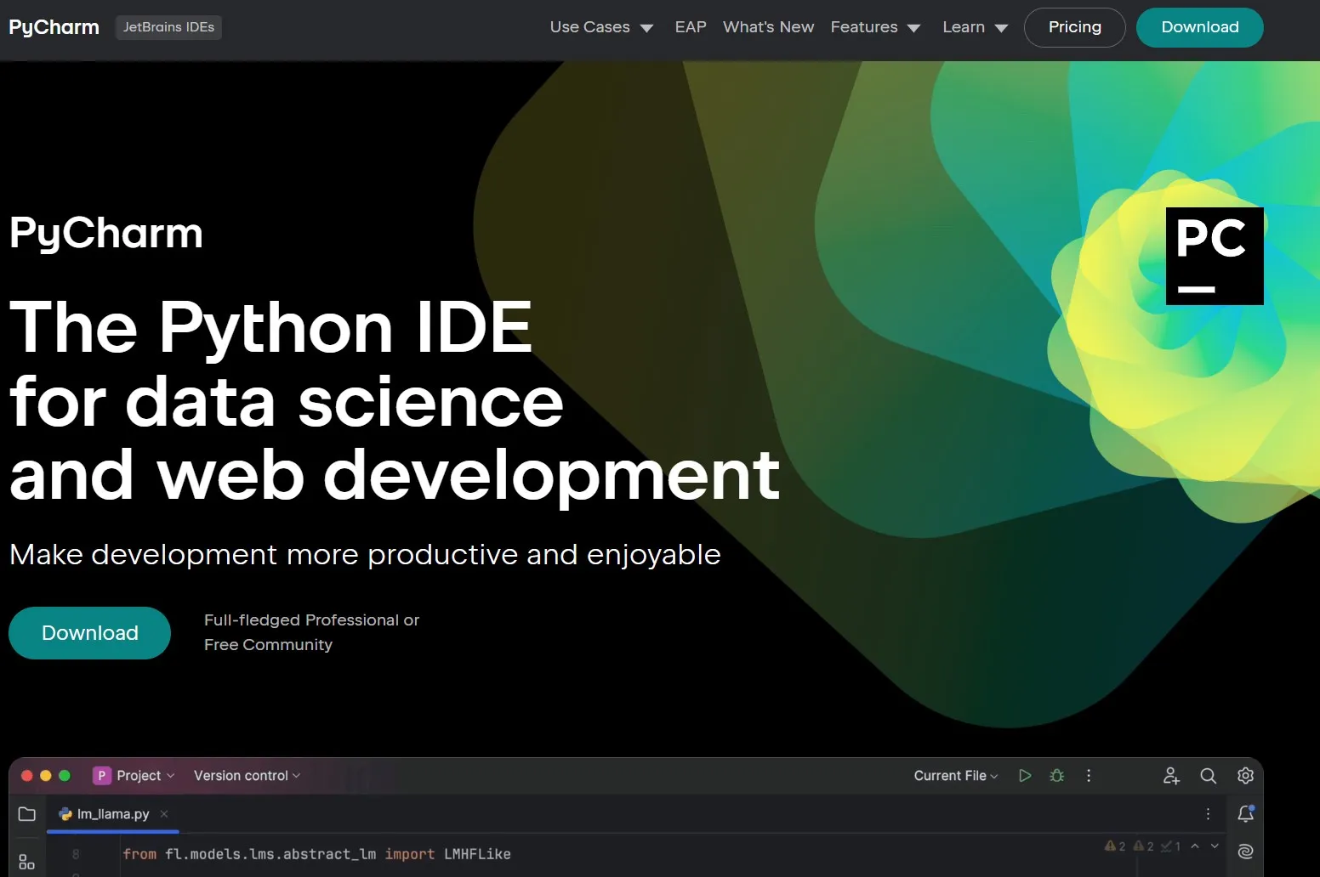The height and width of the screenshot is (877, 1320).
Task: Click the PC PyCharm logo tile
Action: (1215, 256)
